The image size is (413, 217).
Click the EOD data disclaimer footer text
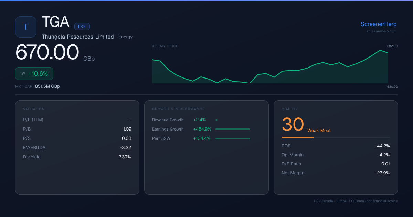(x=356, y=201)
